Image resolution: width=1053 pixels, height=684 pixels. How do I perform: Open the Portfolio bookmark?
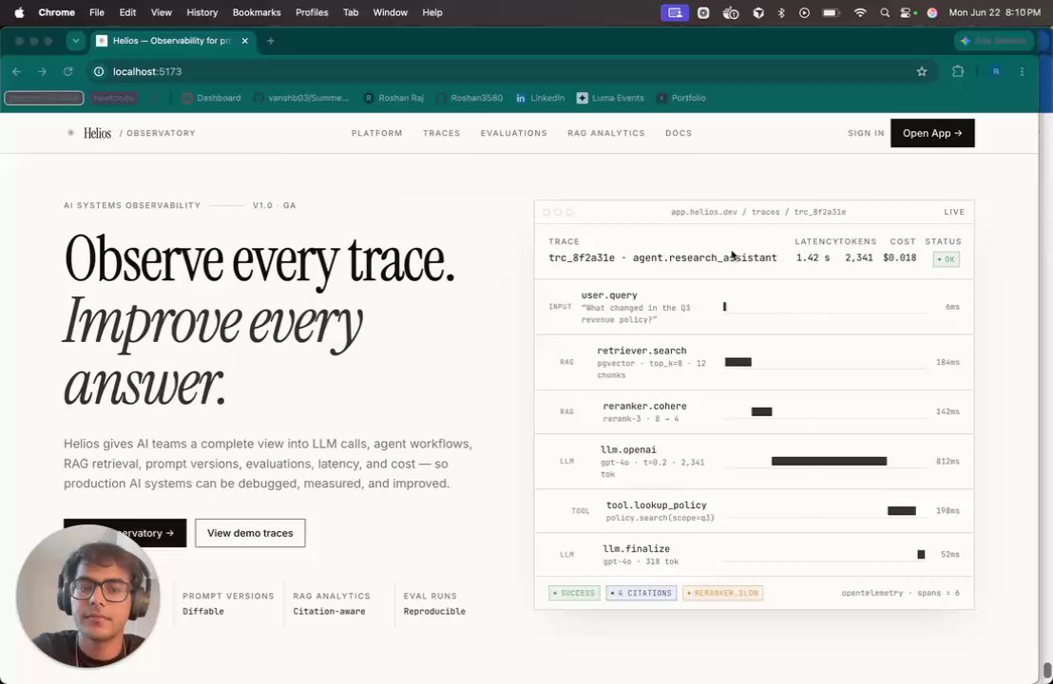(x=681, y=98)
